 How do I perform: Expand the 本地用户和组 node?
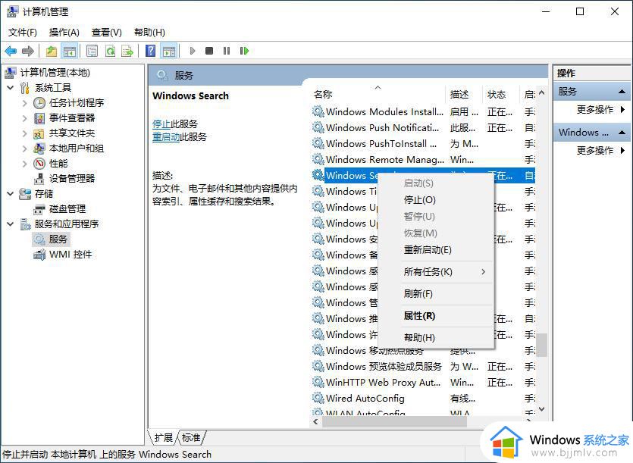[x=25, y=148]
